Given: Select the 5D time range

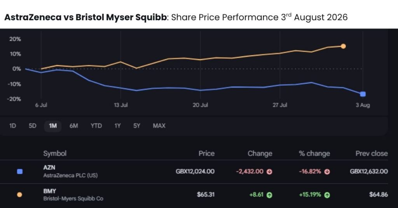Looking at the screenshot, I should (33, 126).
